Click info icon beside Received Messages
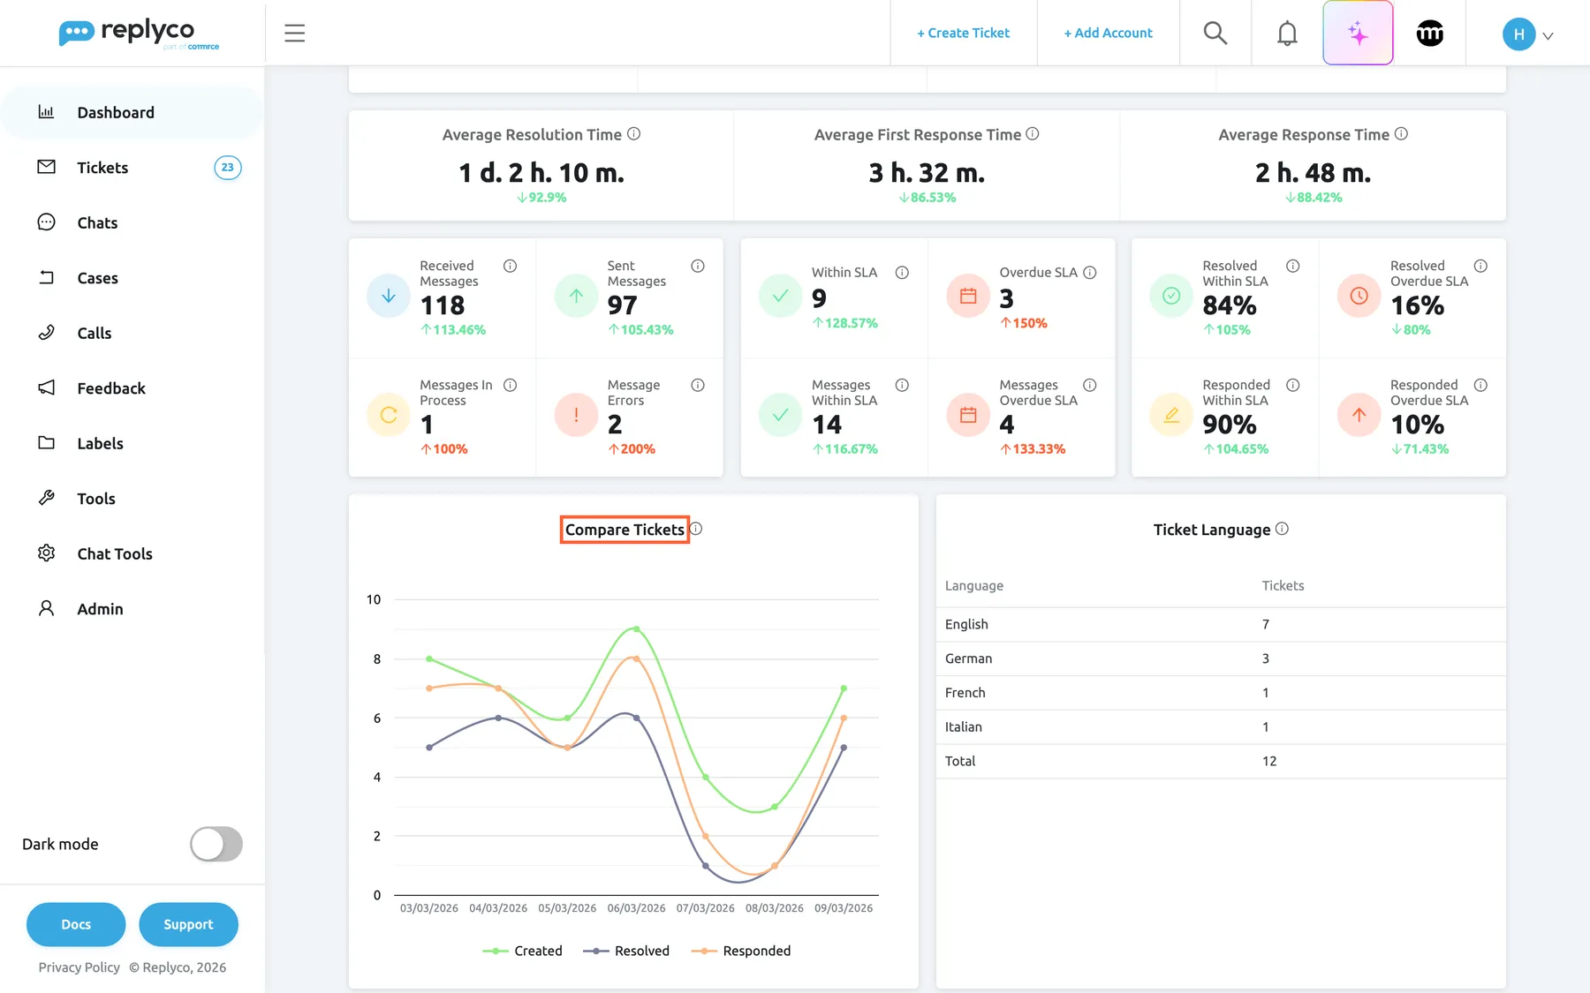 pyautogui.click(x=510, y=266)
